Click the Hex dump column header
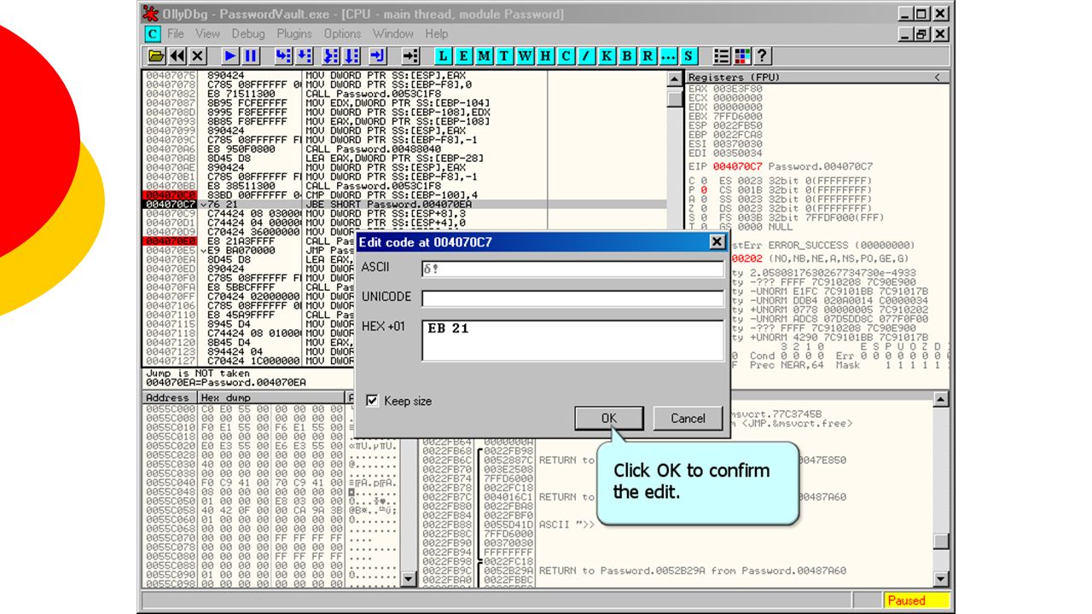Viewport: 1092px width, 614px height. (x=270, y=397)
